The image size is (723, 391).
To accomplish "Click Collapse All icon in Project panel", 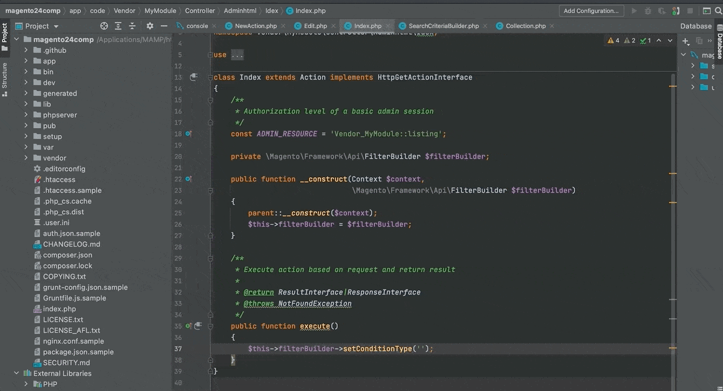I will tap(132, 26).
